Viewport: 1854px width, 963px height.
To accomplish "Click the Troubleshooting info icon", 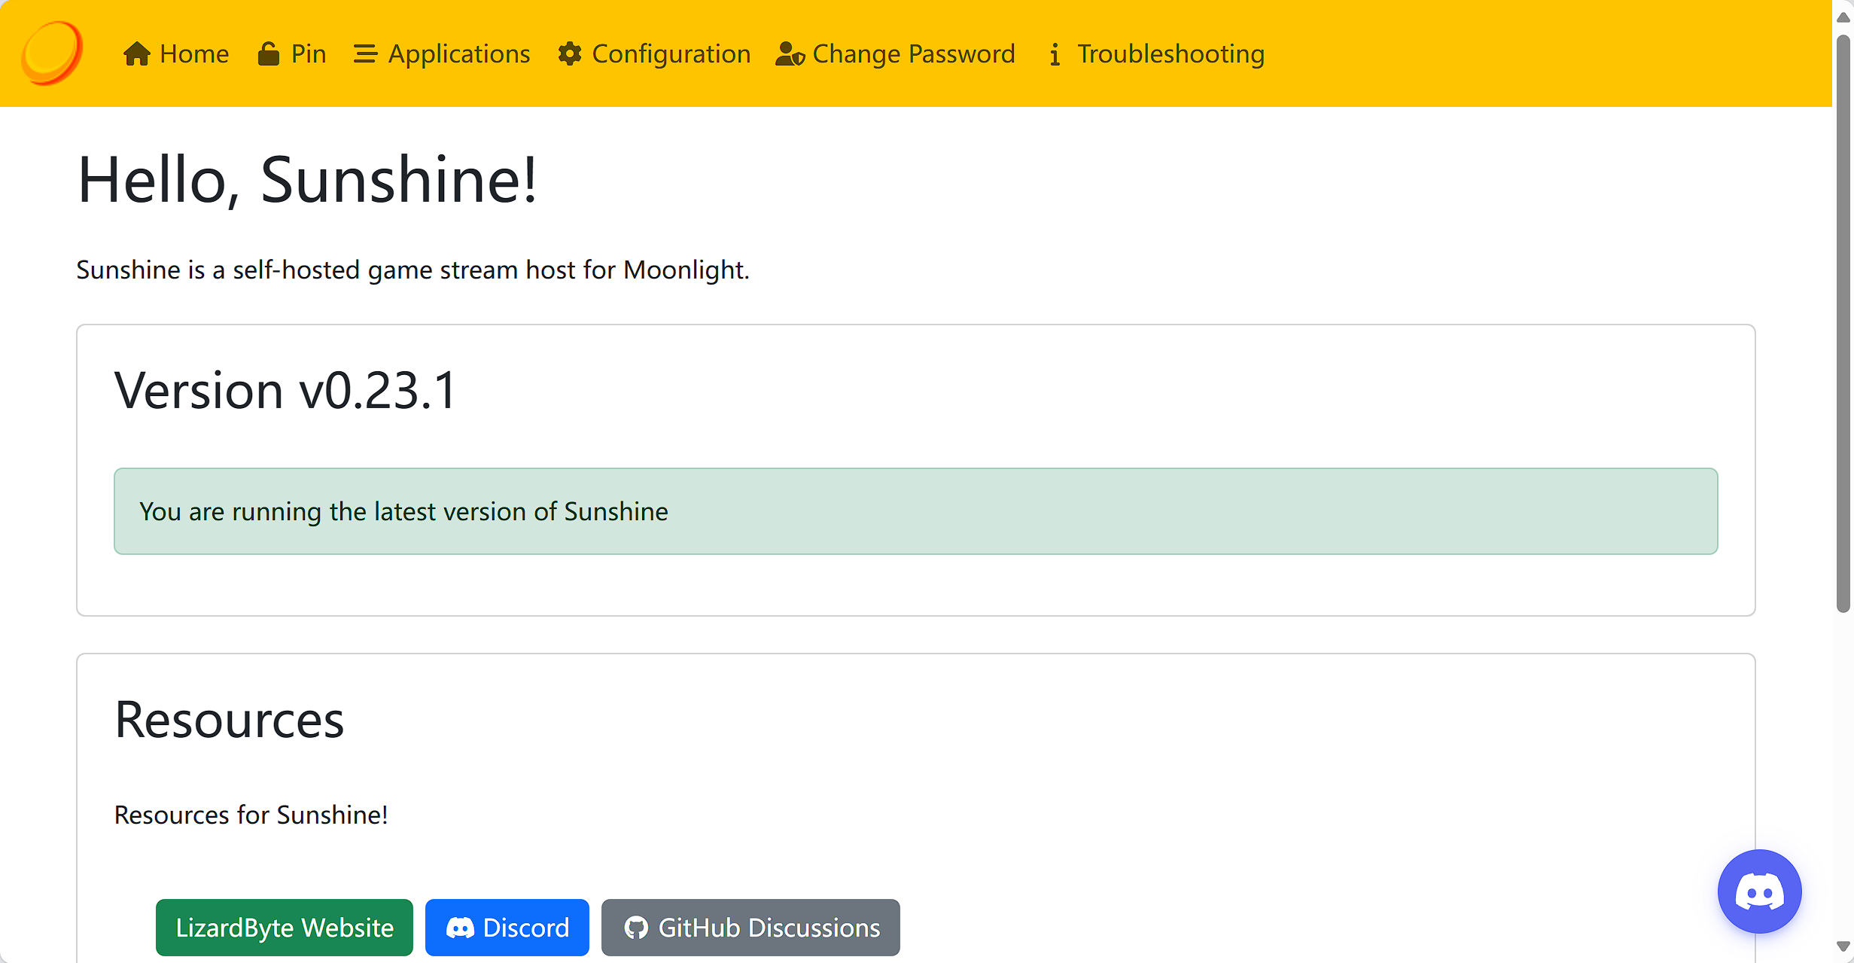I will tap(1055, 54).
